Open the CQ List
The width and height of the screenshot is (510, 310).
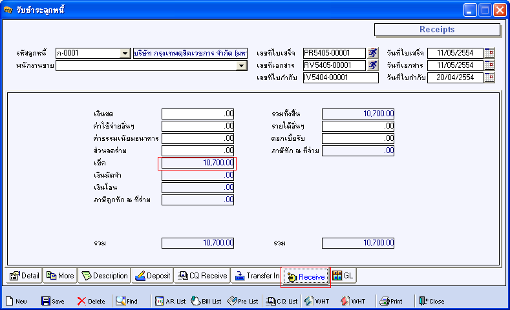point(282,301)
